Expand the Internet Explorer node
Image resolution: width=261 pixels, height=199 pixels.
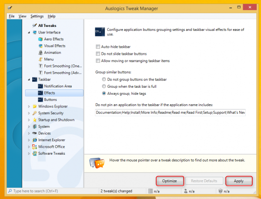point(29,140)
